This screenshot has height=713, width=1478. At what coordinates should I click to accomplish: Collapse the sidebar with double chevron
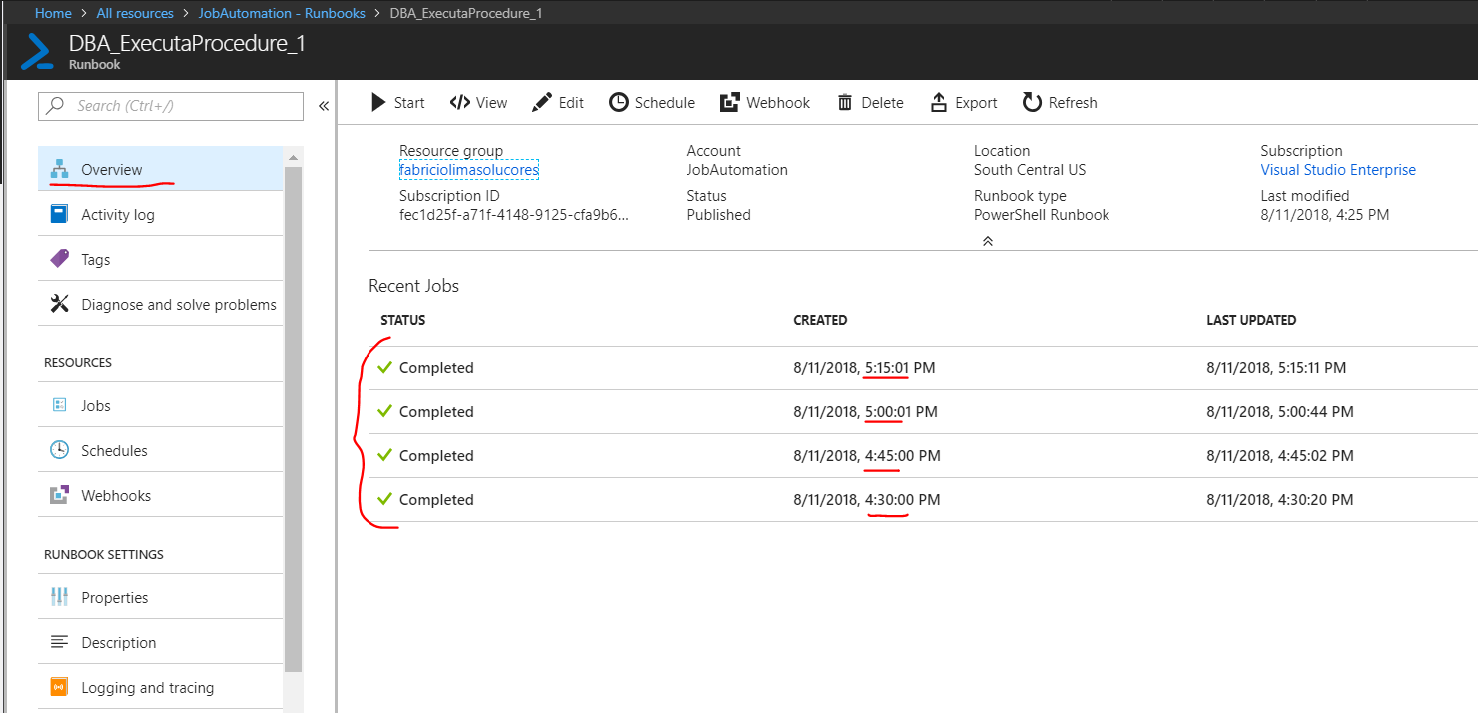(324, 106)
